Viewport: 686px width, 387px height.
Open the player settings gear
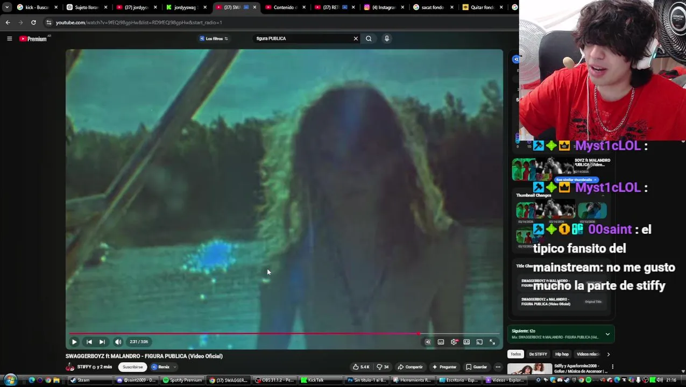(x=454, y=342)
